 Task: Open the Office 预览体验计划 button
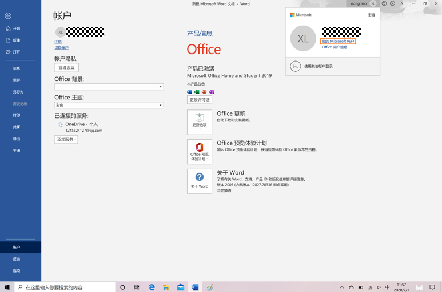pyautogui.click(x=200, y=152)
